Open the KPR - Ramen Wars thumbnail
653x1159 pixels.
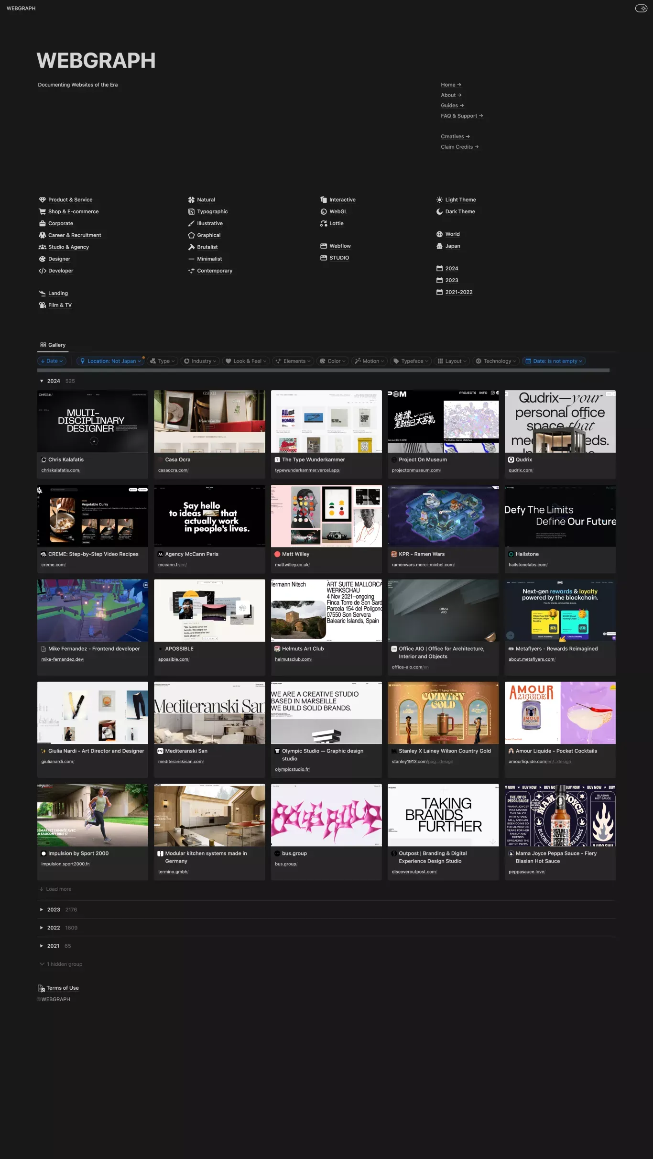point(443,516)
